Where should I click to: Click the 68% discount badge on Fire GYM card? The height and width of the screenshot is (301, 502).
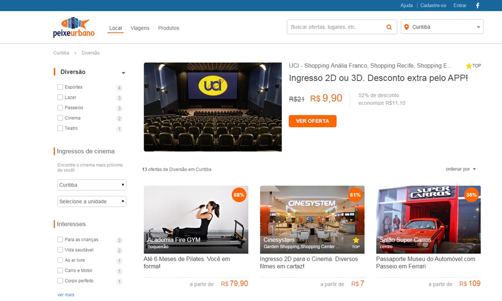pos(239,195)
